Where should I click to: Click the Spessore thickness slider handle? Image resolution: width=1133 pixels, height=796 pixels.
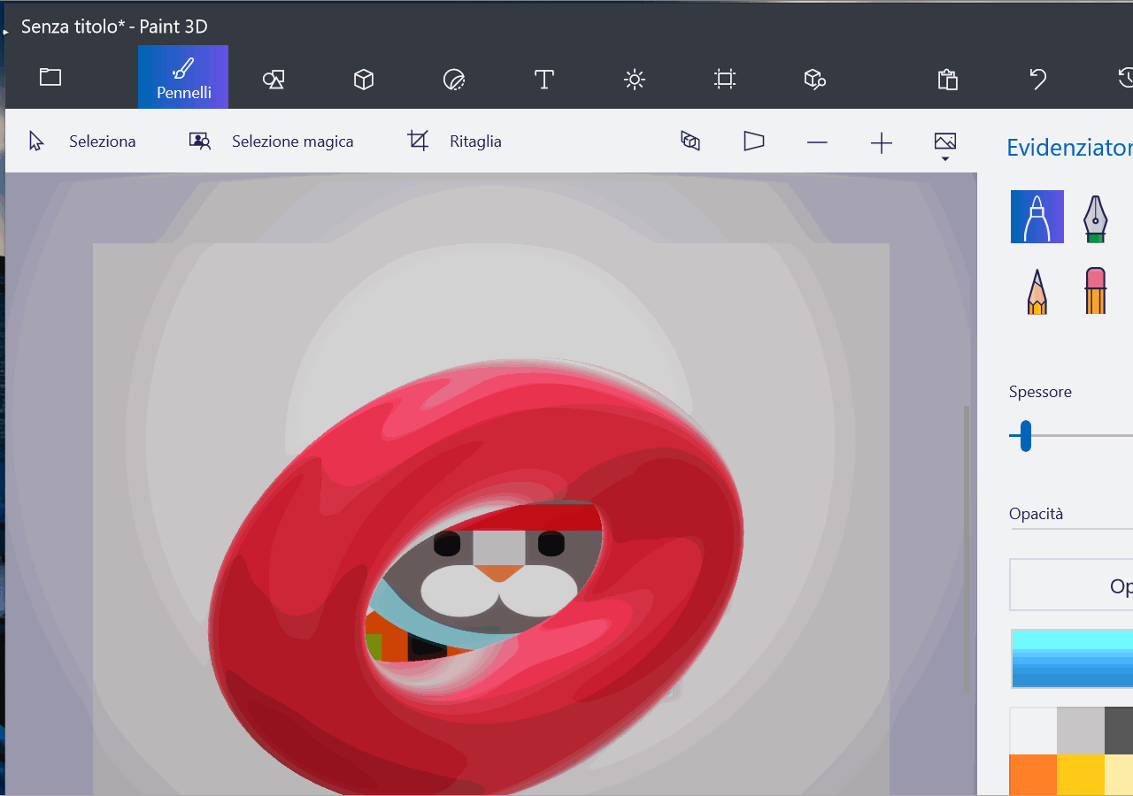(x=1025, y=436)
